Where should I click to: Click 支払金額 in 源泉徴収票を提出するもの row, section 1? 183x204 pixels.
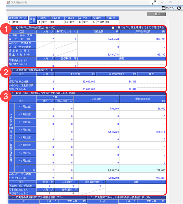(x=99, y=53)
